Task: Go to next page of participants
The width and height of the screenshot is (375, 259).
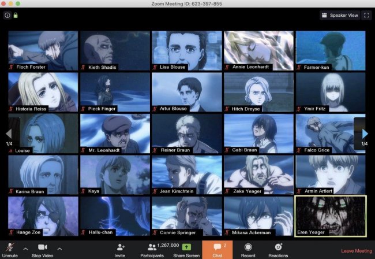Action: pyautogui.click(x=365, y=134)
